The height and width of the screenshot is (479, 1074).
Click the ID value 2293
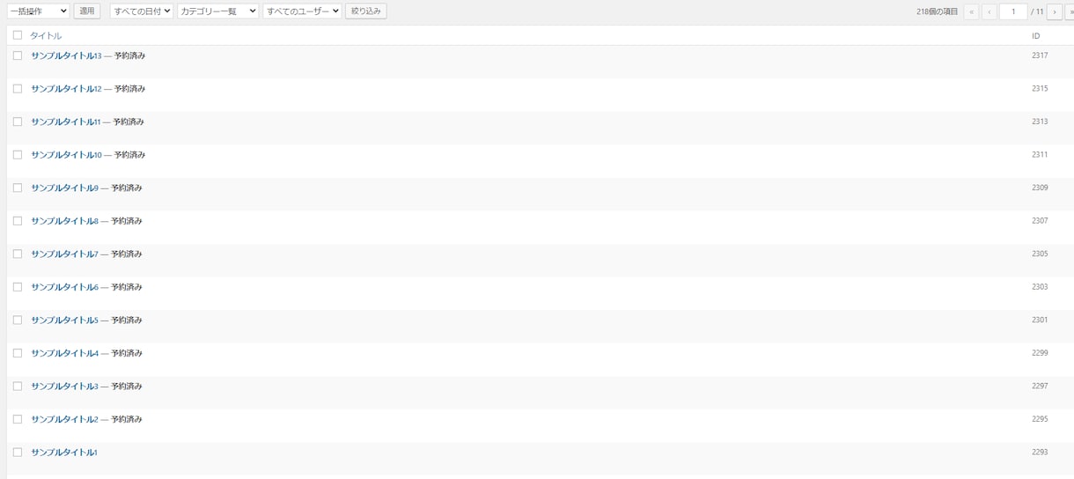pyautogui.click(x=1040, y=452)
